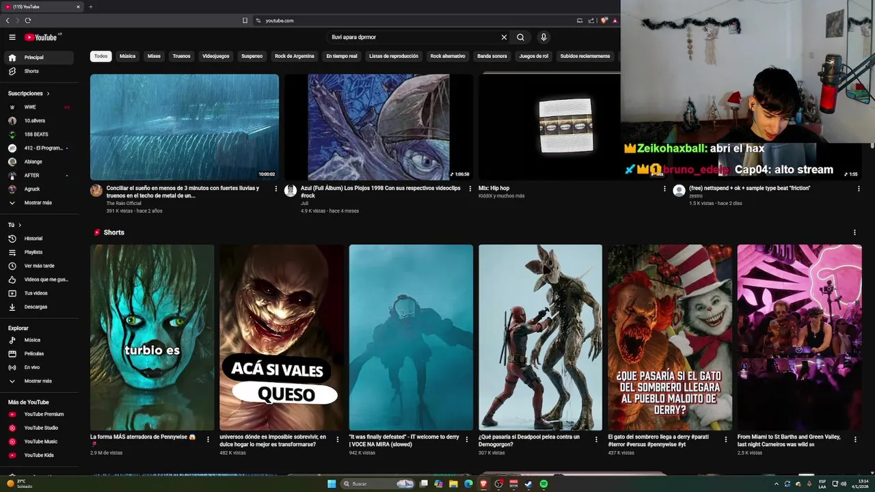The height and width of the screenshot is (492, 875).
Task: Open options for the Pennywise short
Action: (x=208, y=439)
